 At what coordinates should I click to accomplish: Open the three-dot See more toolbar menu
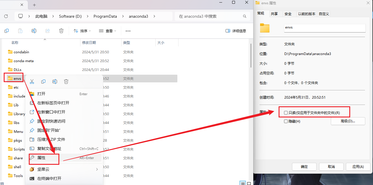[128, 31]
